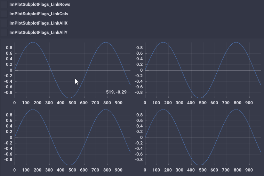264x176 pixels.
Task: Click the 200 x-axis tick in top-left plot
Action: coord(38,103)
